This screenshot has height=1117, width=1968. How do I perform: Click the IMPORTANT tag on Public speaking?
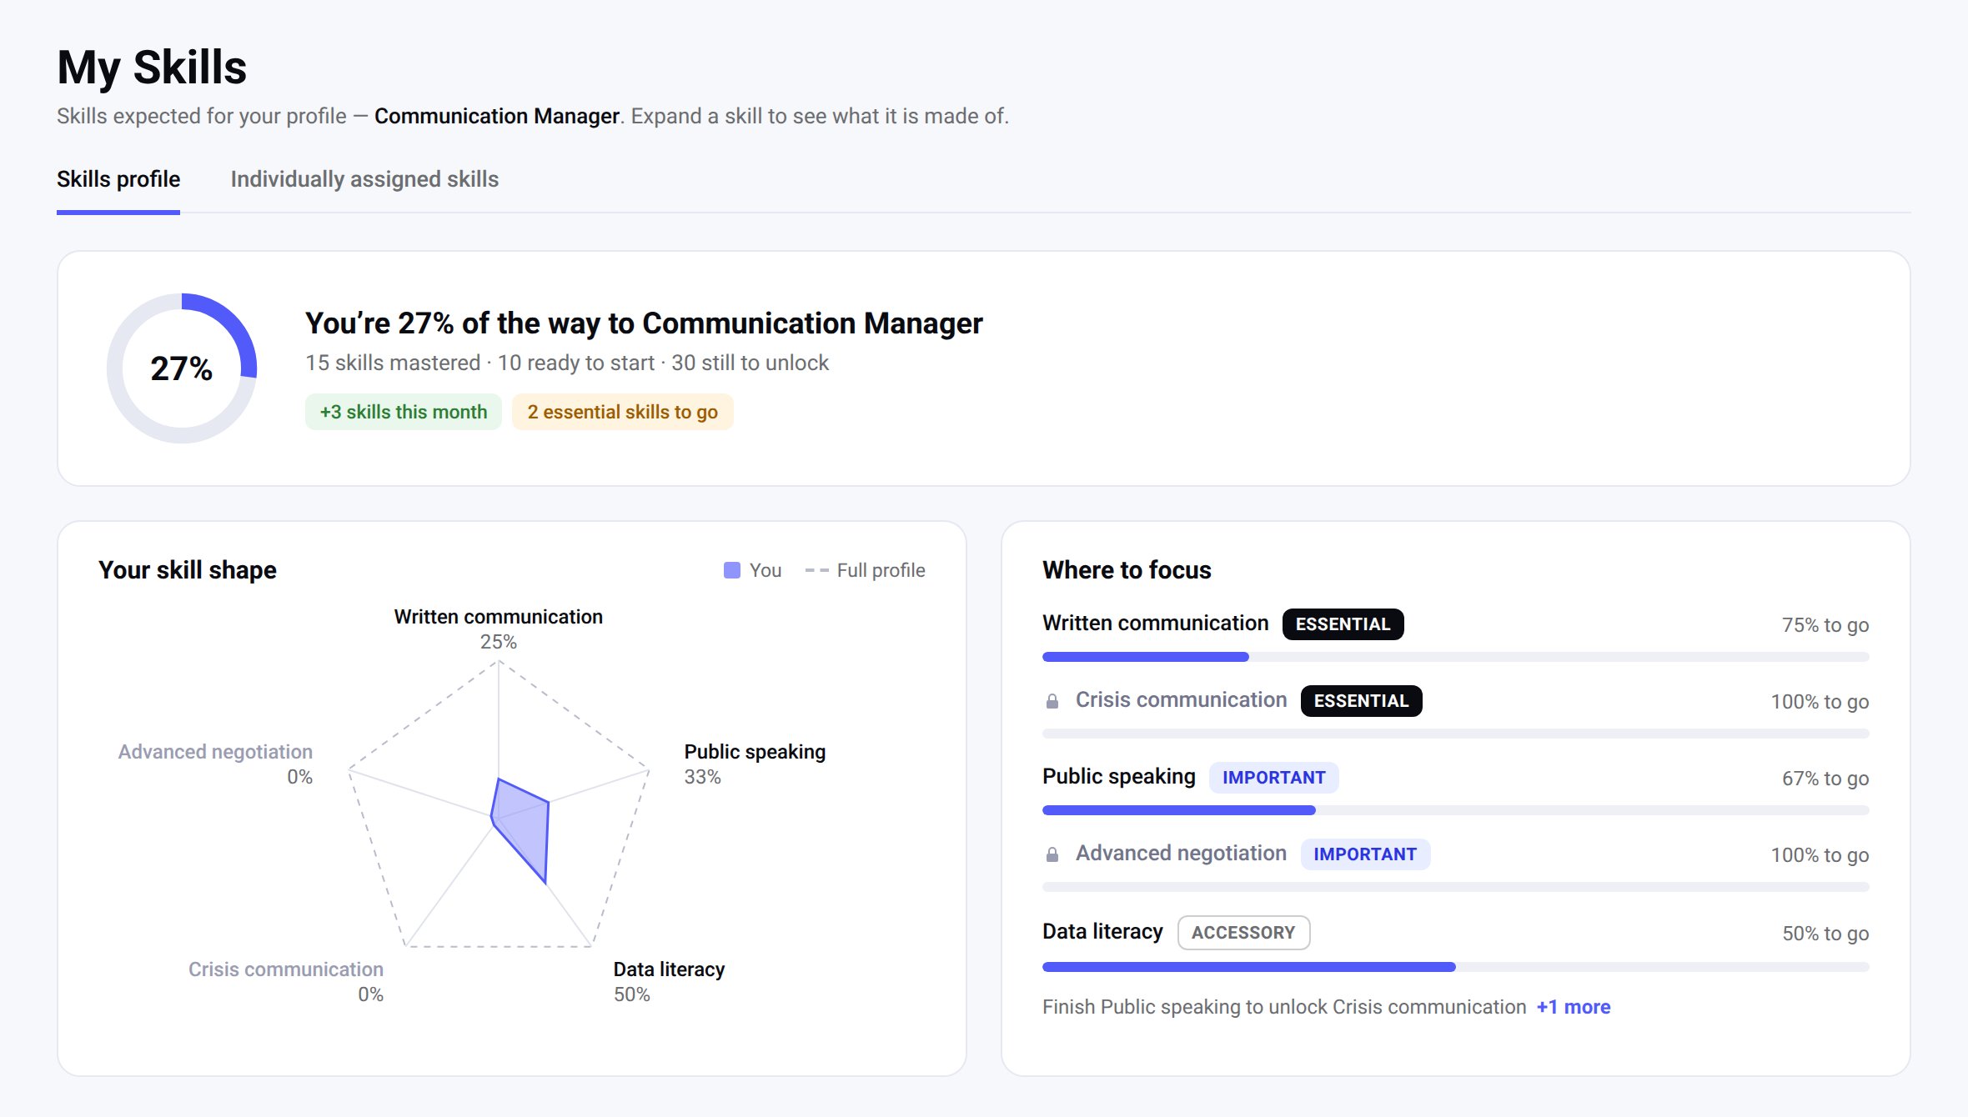coord(1273,778)
